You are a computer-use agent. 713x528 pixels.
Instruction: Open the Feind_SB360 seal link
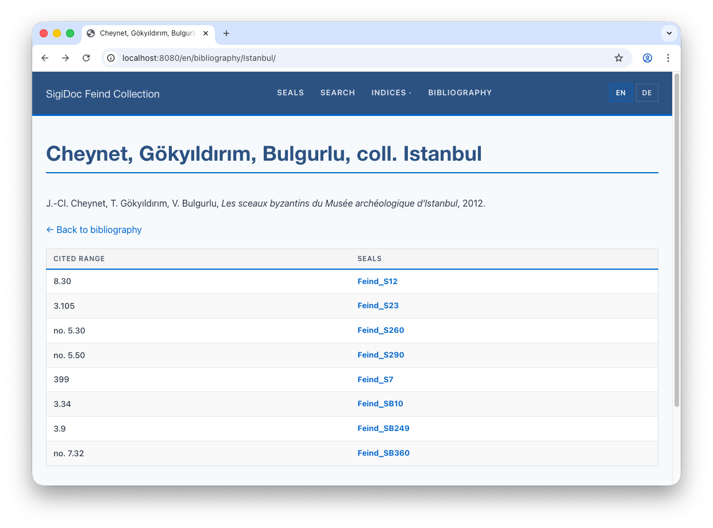click(x=383, y=453)
